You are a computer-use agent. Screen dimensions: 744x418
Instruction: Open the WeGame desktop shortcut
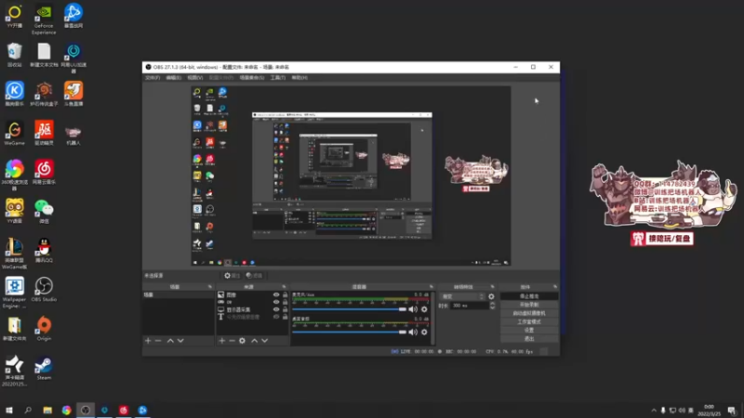tap(14, 133)
